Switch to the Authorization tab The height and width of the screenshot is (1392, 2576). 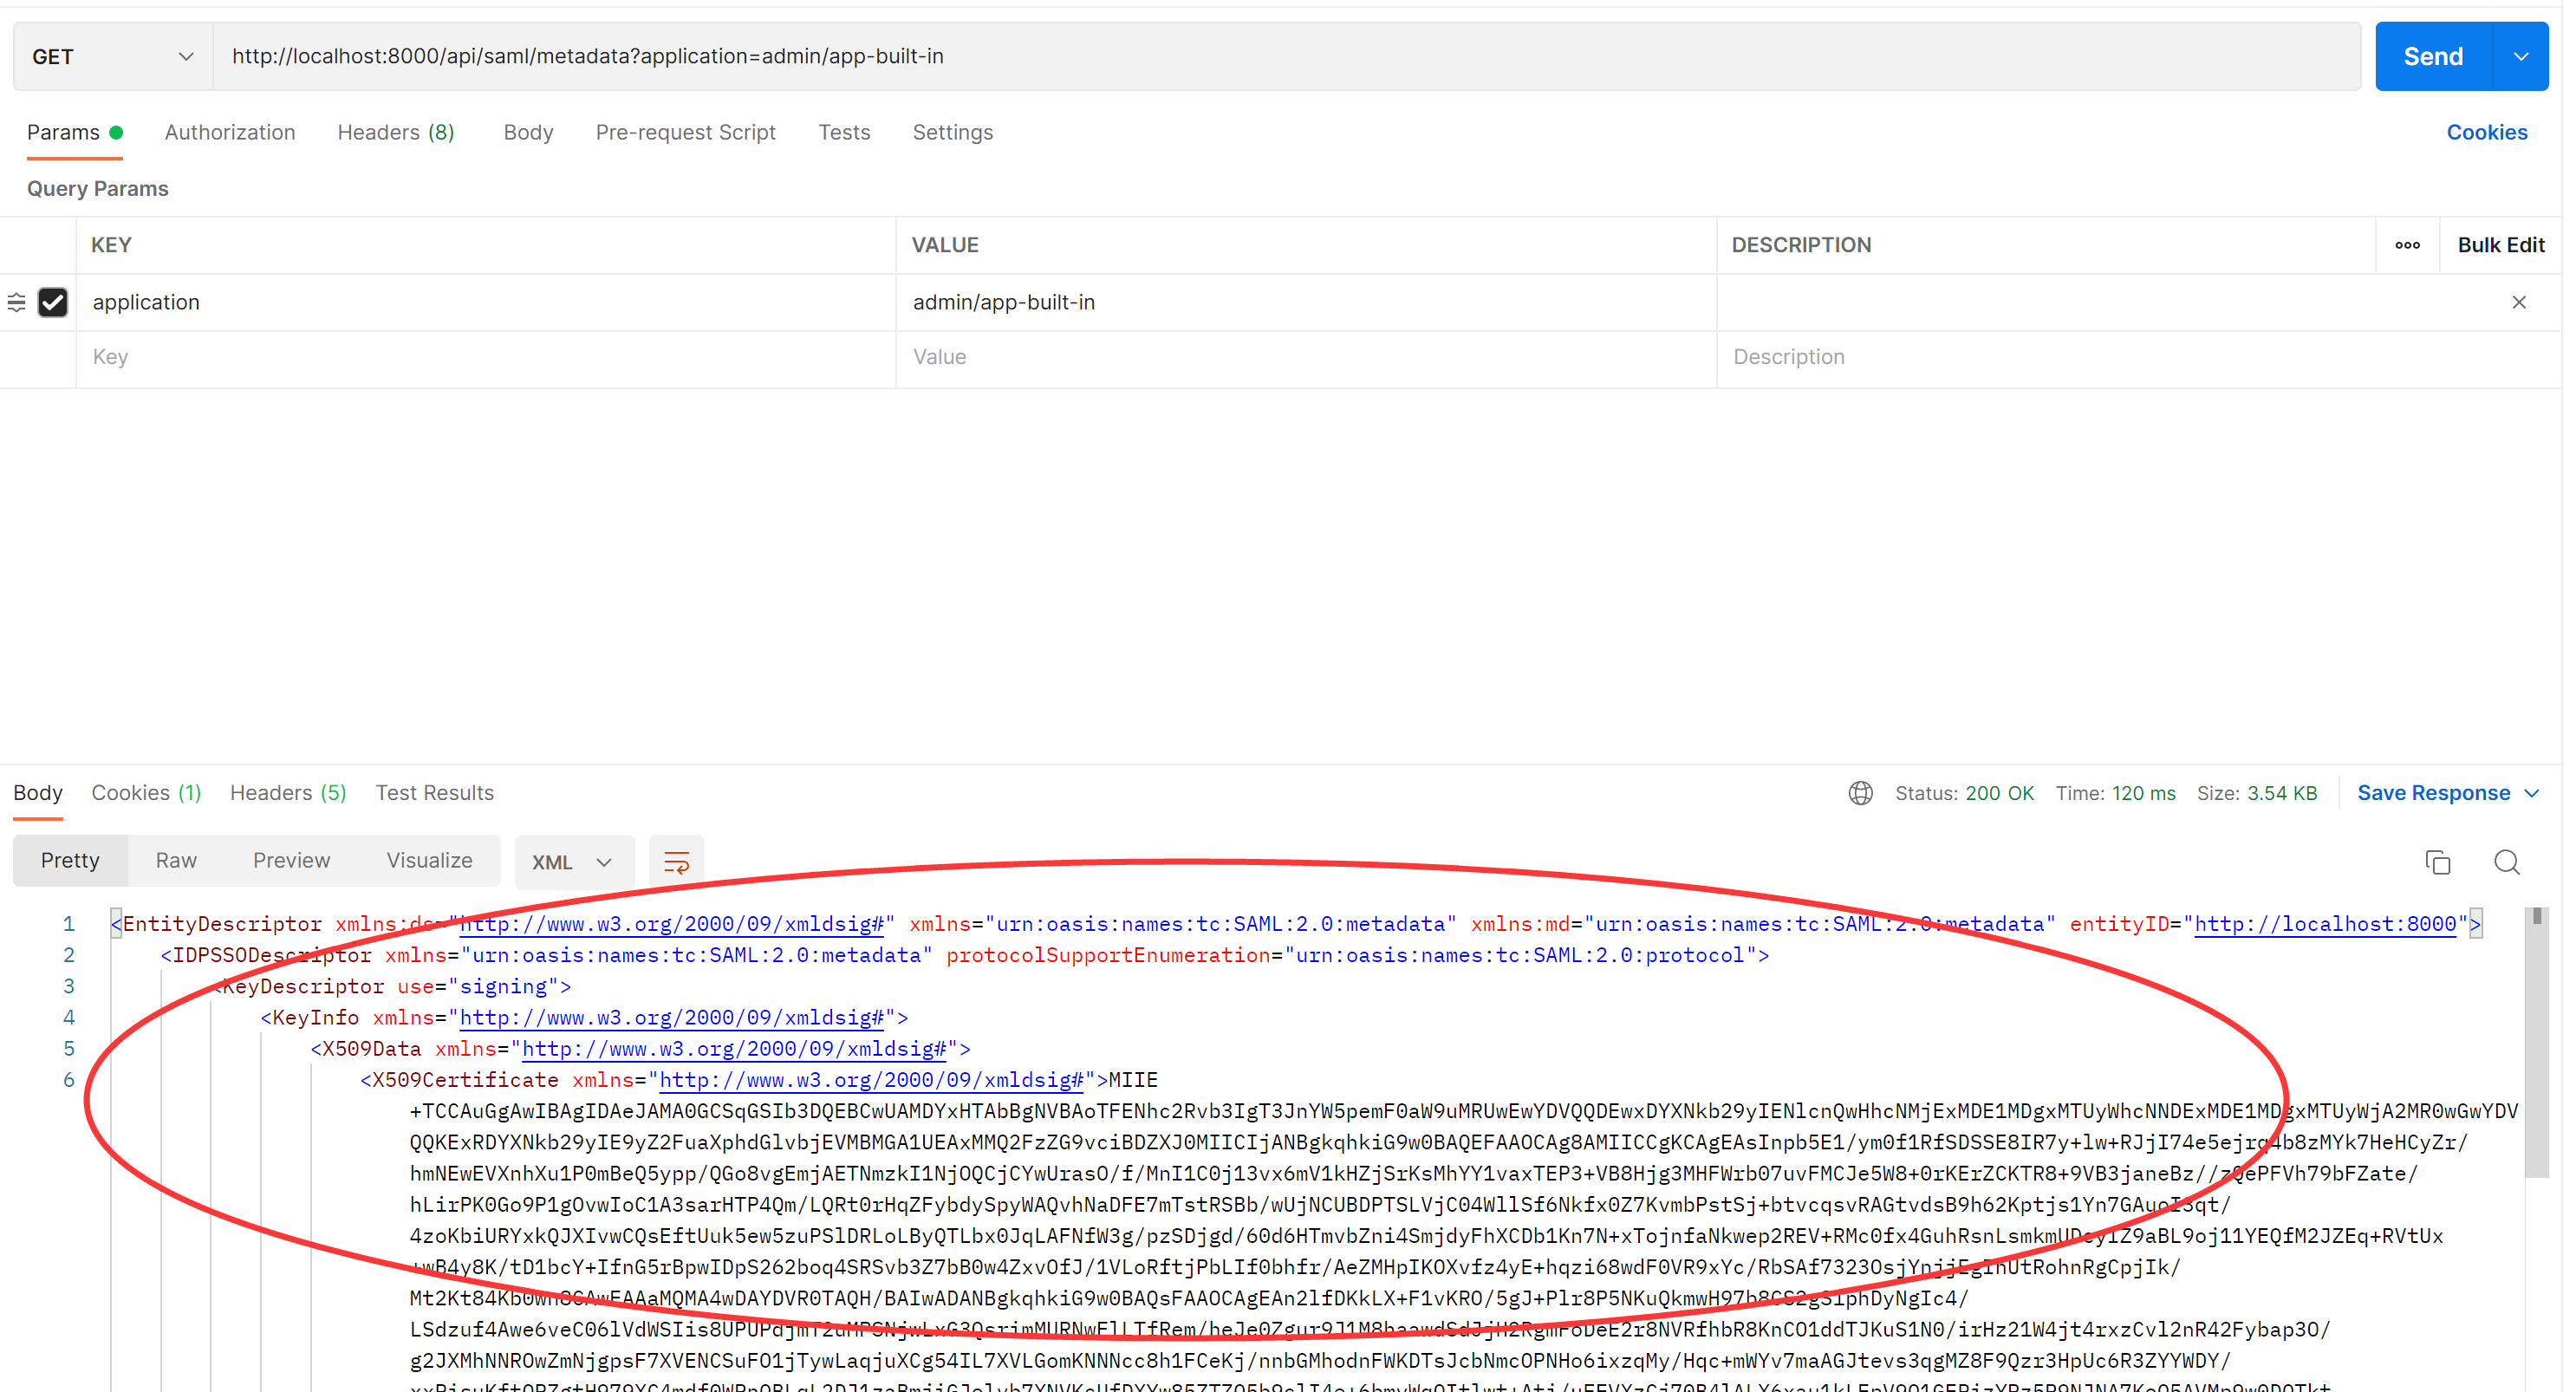pos(230,132)
